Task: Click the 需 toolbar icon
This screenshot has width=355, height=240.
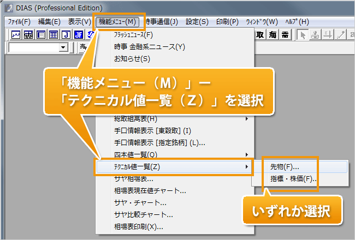Action: 285,35
